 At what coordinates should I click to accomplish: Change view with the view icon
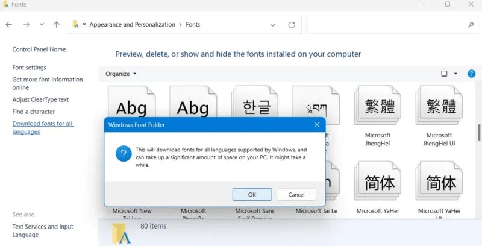444,74
